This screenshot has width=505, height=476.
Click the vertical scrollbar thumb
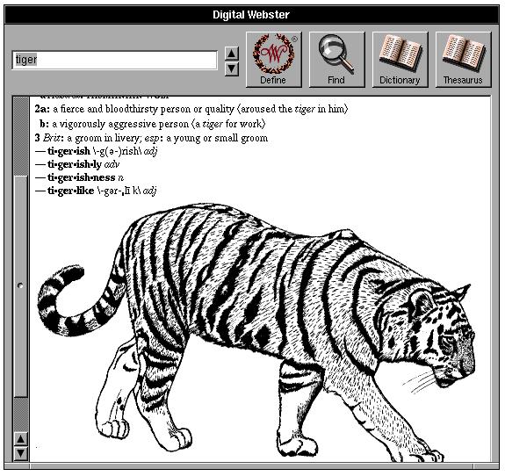click(21, 286)
